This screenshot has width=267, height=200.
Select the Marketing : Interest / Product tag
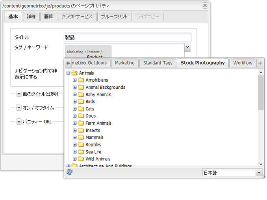click(x=88, y=52)
